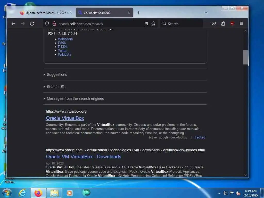Click the Firefox Search box
This screenshot has height=198, width=264.
(181, 24)
